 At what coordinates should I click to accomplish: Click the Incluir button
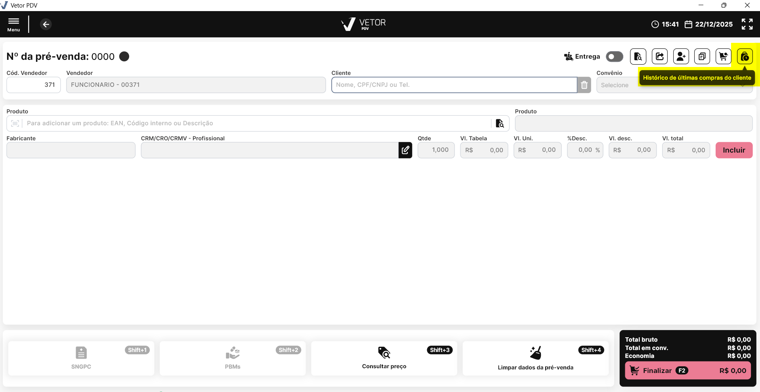click(734, 150)
